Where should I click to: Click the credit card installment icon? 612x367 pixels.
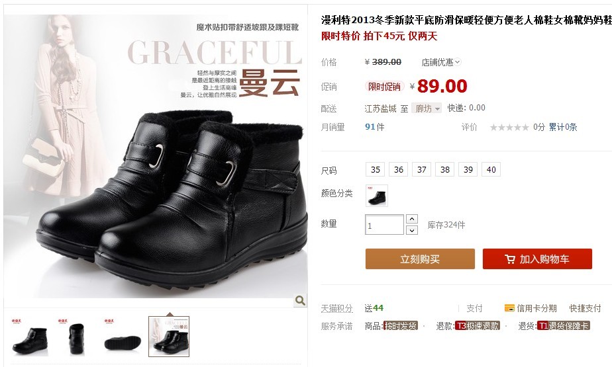(x=509, y=308)
